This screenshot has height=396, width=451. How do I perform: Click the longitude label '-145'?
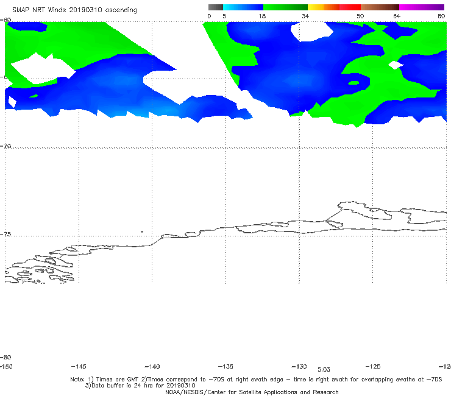(79, 366)
